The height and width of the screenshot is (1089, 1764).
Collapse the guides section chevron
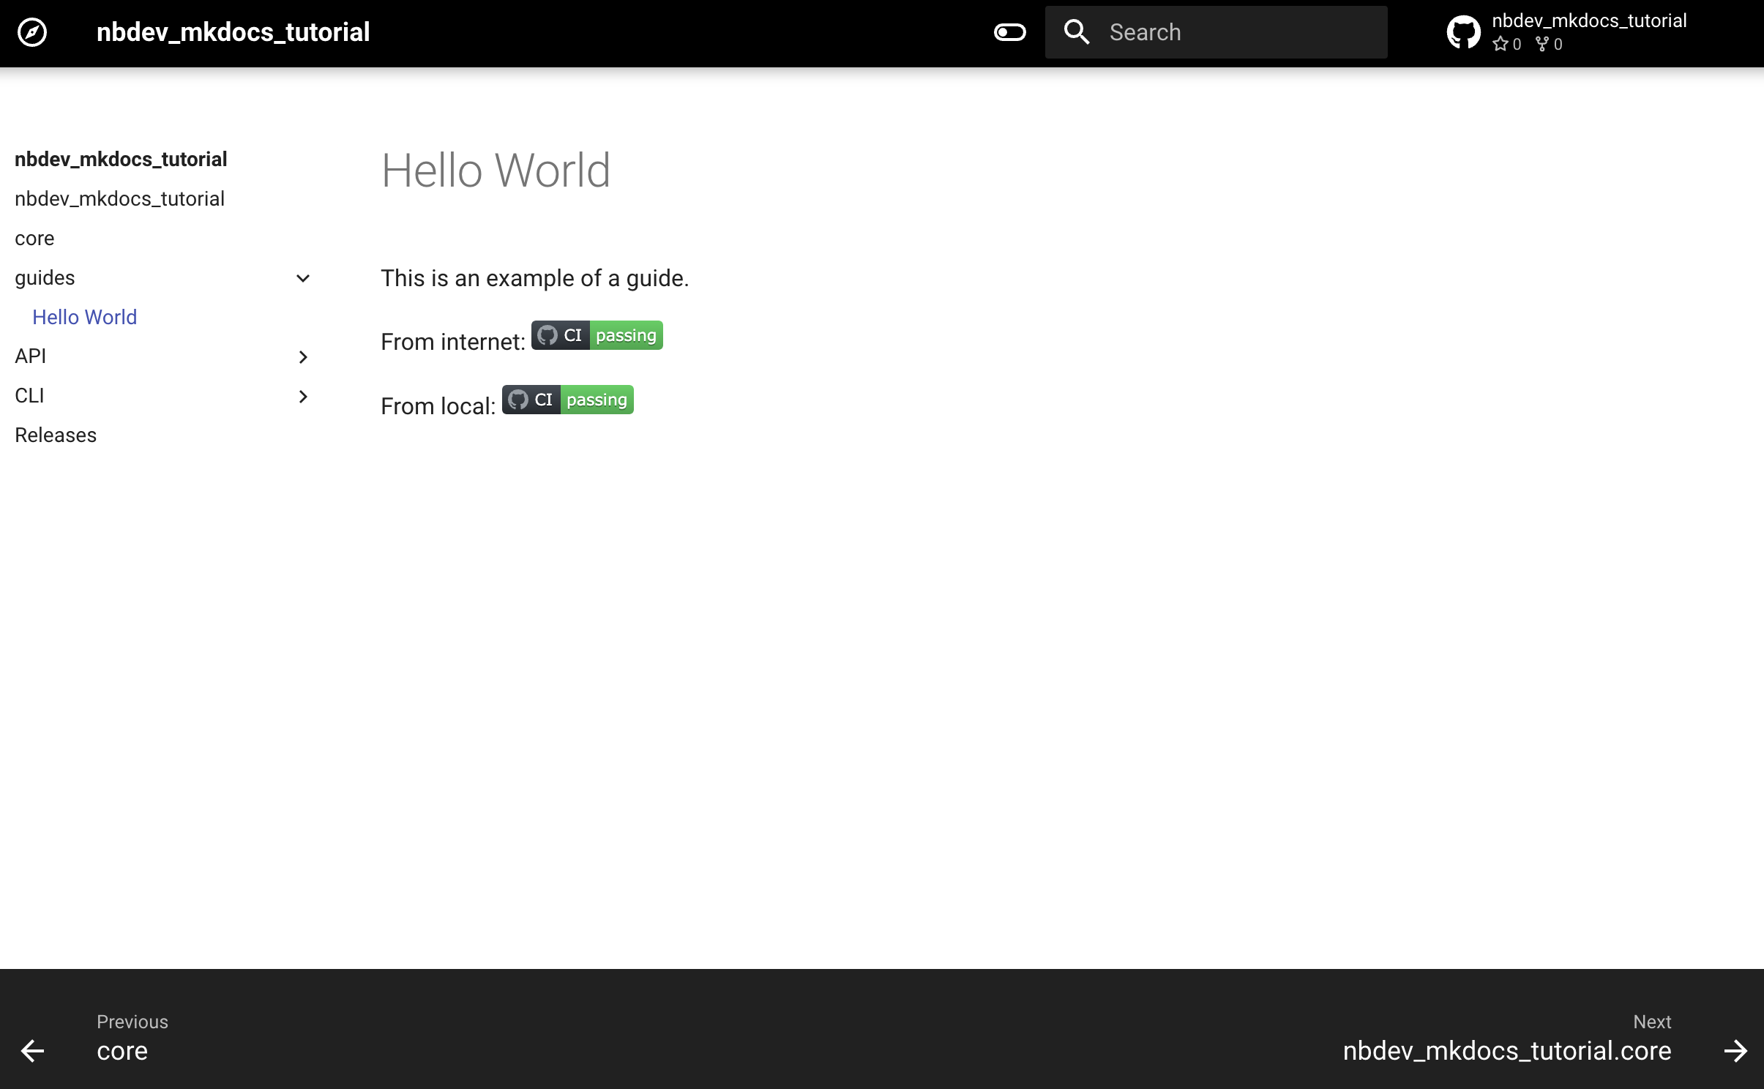(303, 278)
